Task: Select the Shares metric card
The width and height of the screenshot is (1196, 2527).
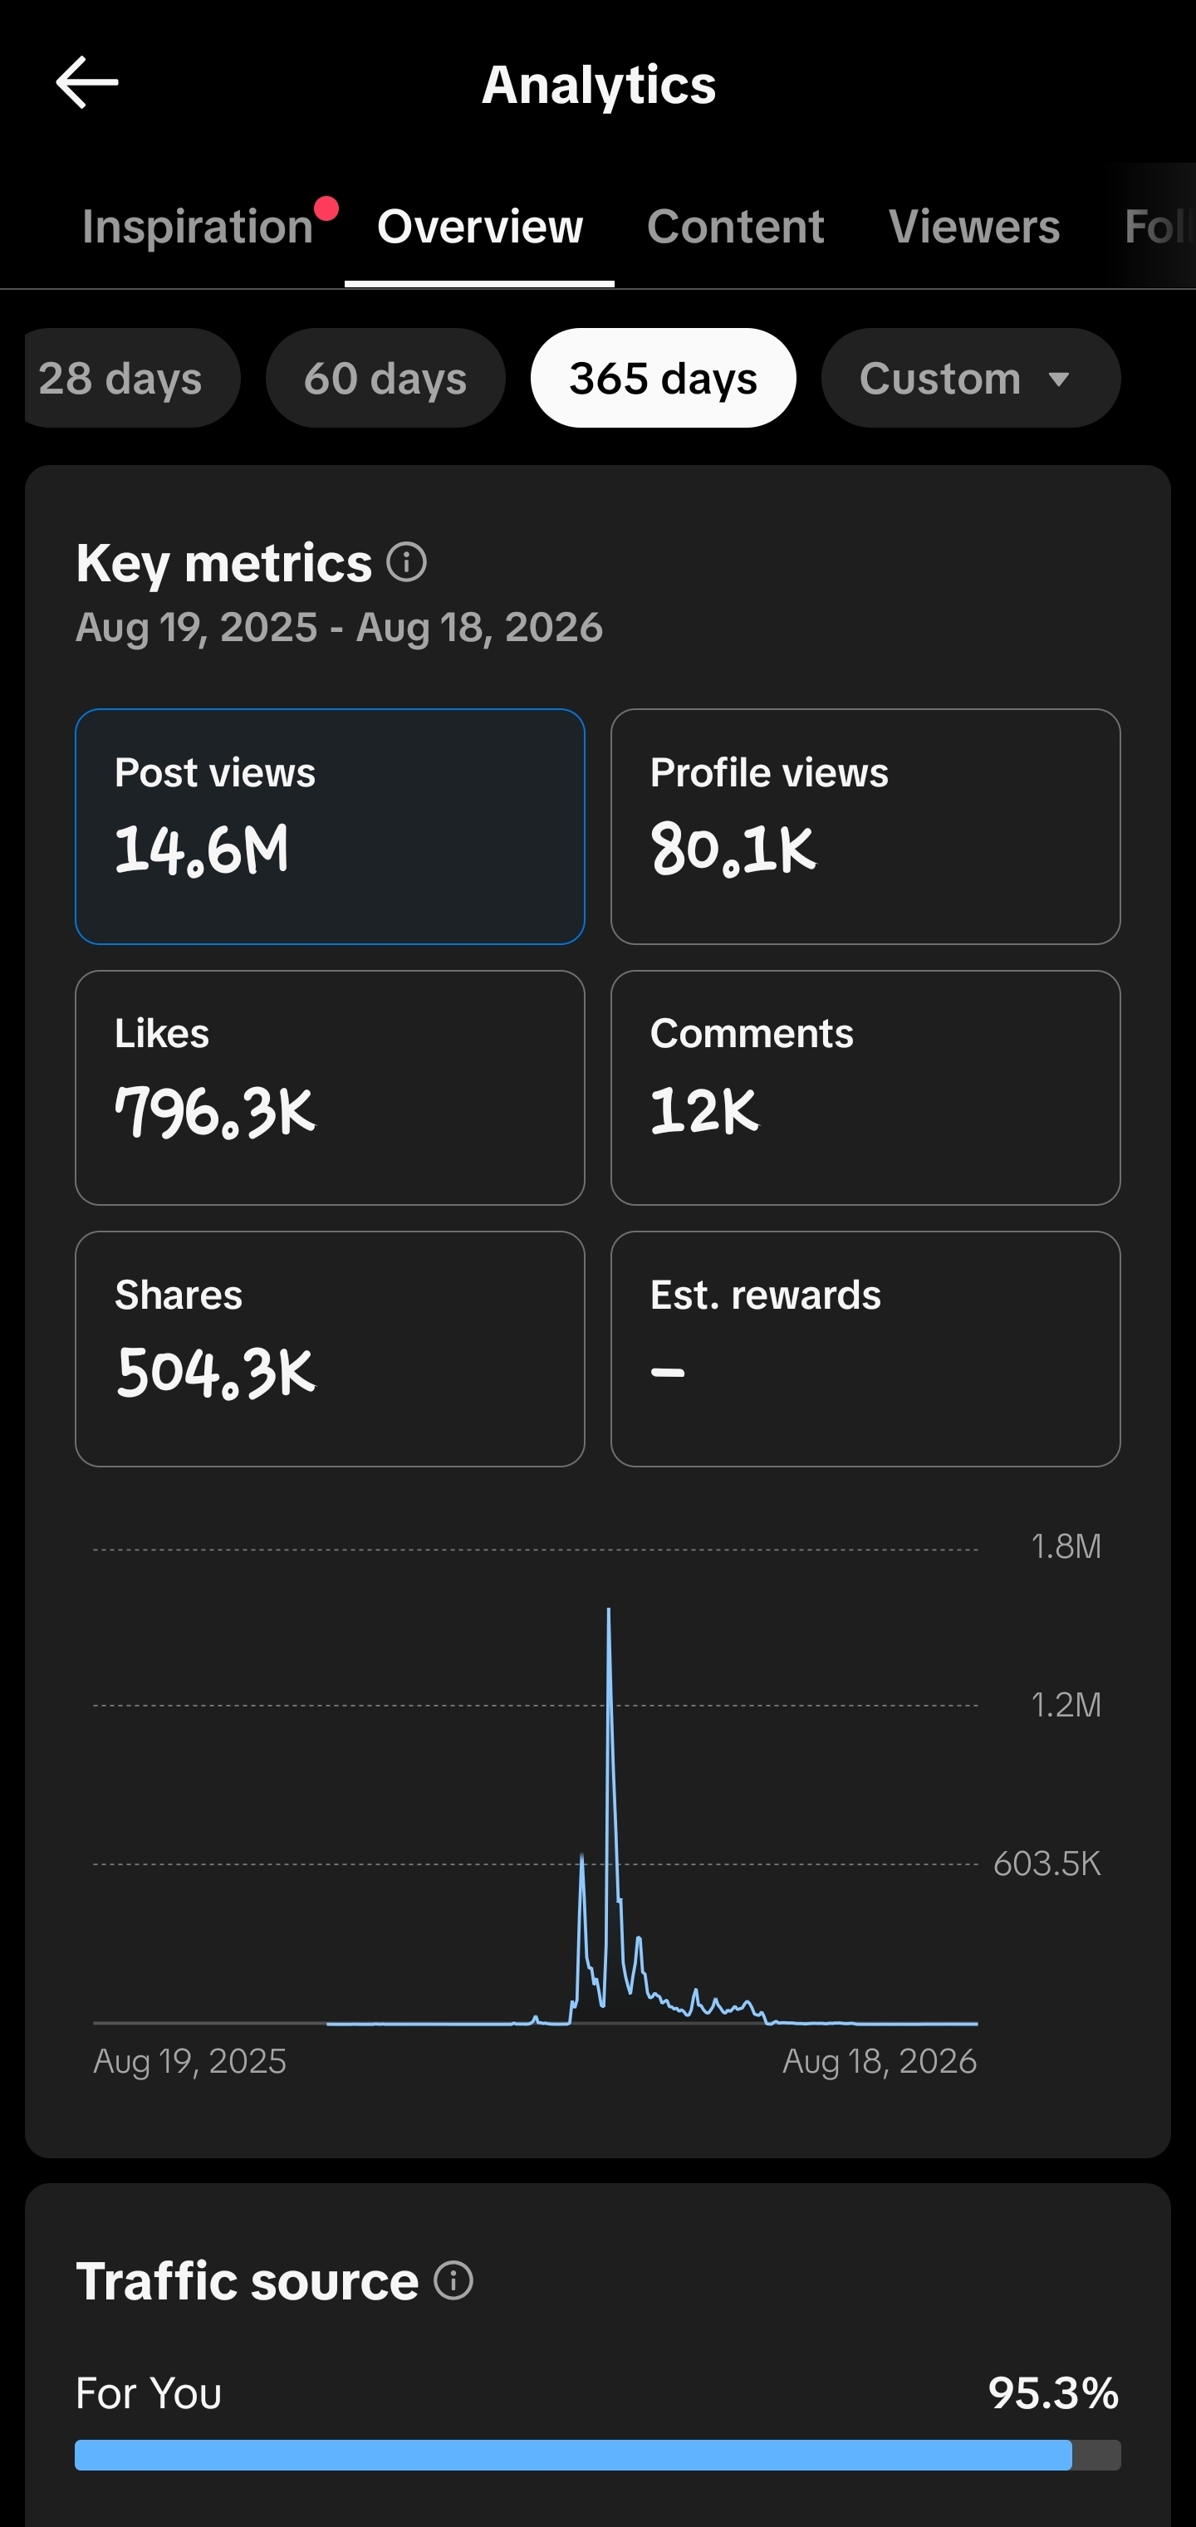Action: pyautogui.click(x=330, y=1349)
